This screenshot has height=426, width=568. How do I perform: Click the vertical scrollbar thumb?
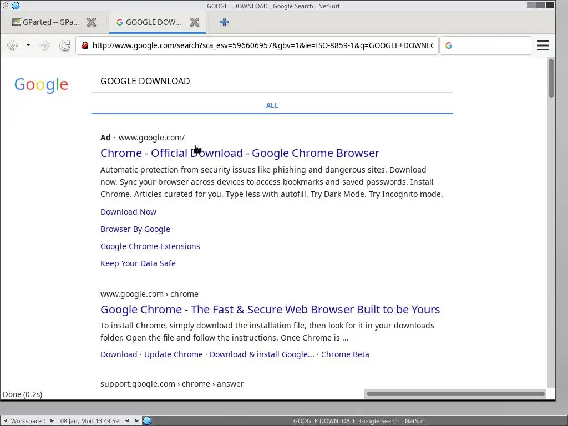tap(551, 78)
